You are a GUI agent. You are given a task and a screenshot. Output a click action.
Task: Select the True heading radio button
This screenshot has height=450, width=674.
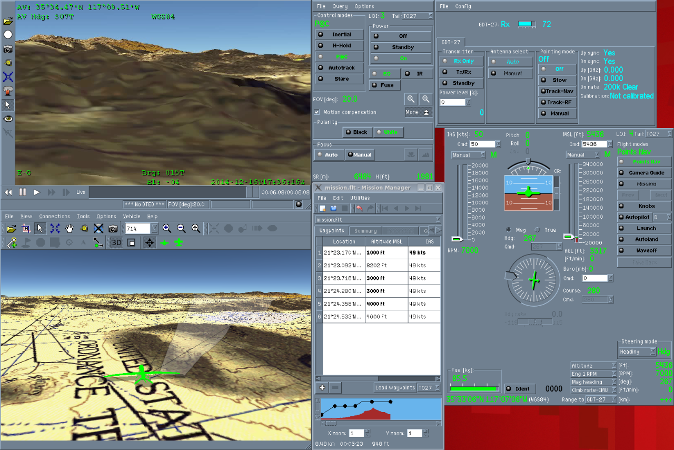[537, 230]
